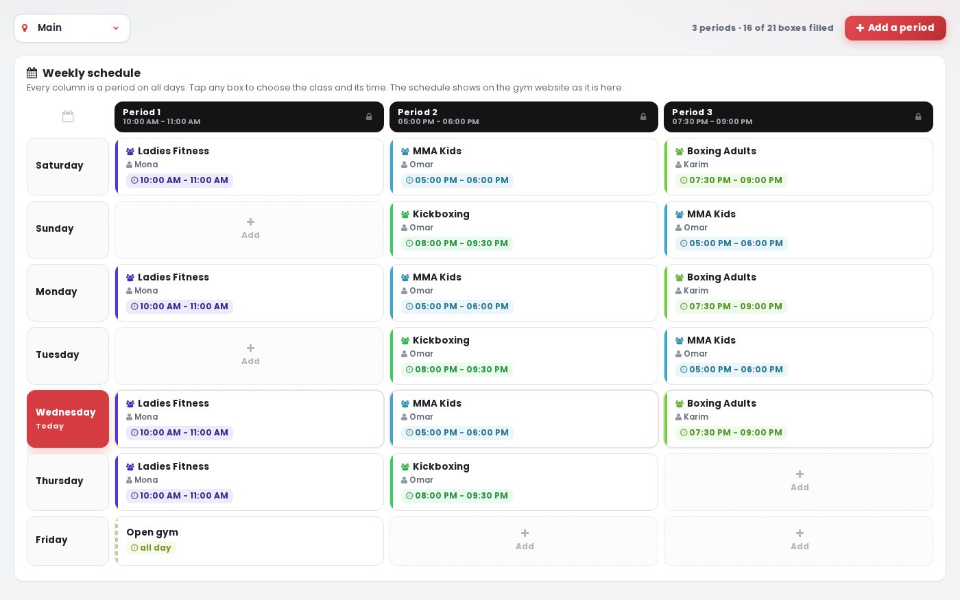Click the plus icon in Sunday's Period 1 box
960x600 pixels.
click(250, 221)
